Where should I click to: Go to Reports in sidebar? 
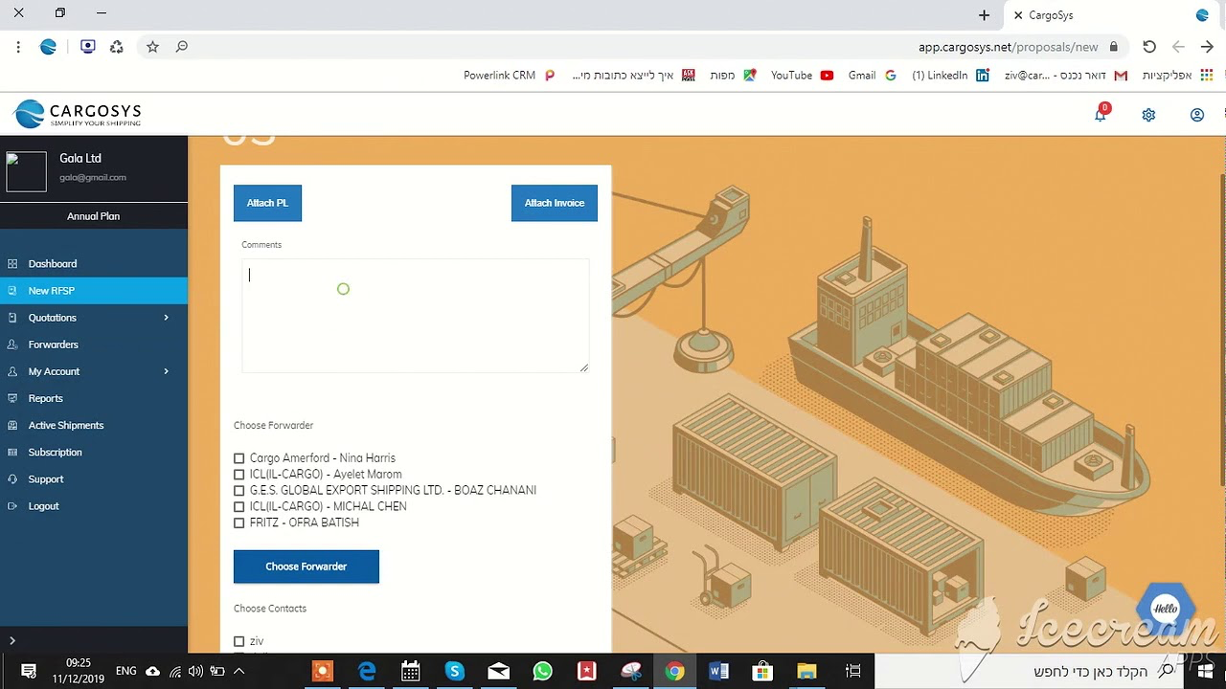click(x=46, y=398)
